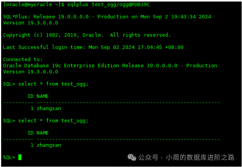Click the second ID NAME column header
Image resolution: width=242 pixels, height=167 pixels.
38,133
